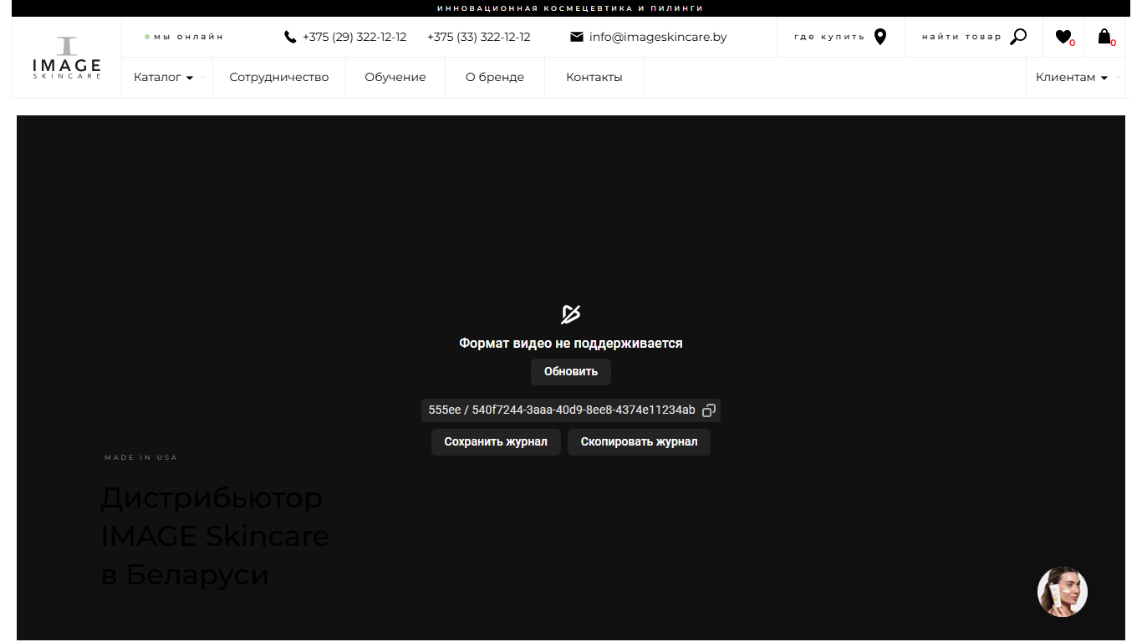Call the +375 (29) 322-12-12 number

tap(354, 37)
